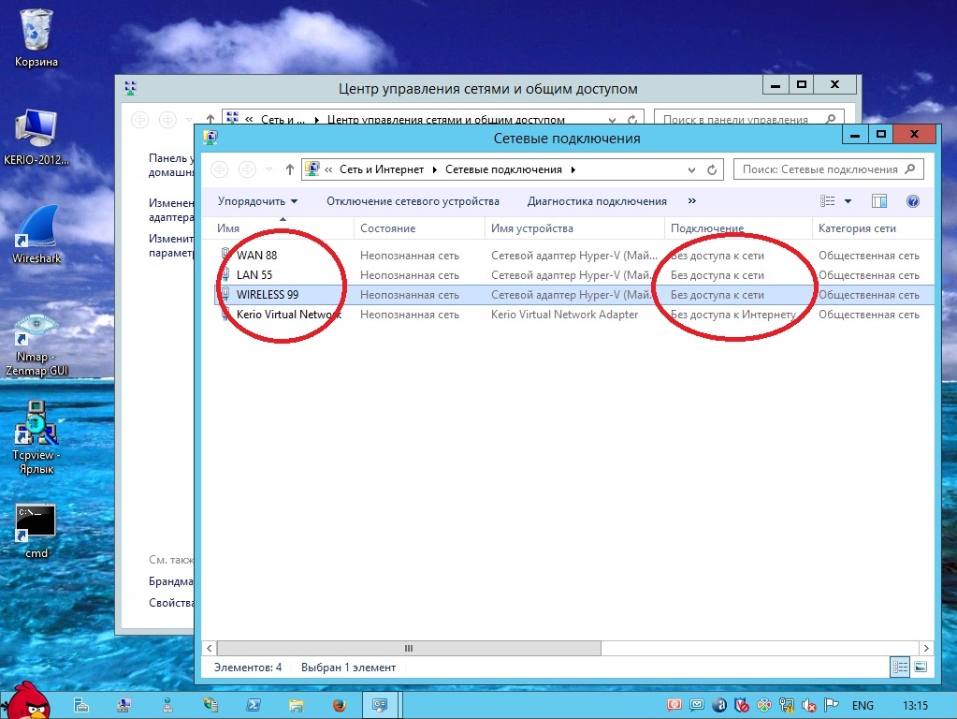Viewport: 957px width, 719px height.
Task: Show more toolbar commands via the chevron
Action: tap(692, 201)
